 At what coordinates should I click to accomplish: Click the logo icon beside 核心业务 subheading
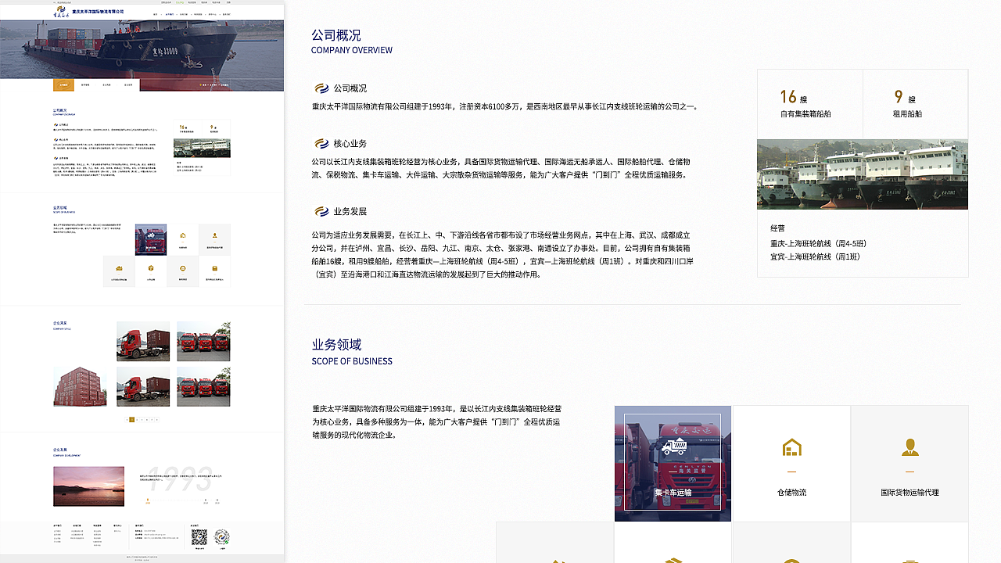click(321, 143)
